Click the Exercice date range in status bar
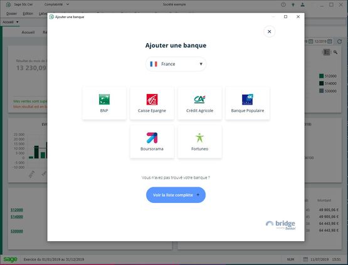This screenshot has width=348, height=265. click(x=54, y=259)
